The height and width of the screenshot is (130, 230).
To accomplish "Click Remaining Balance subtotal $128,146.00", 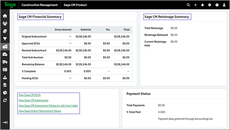I will pyautogui.click(x=83, y=64).
